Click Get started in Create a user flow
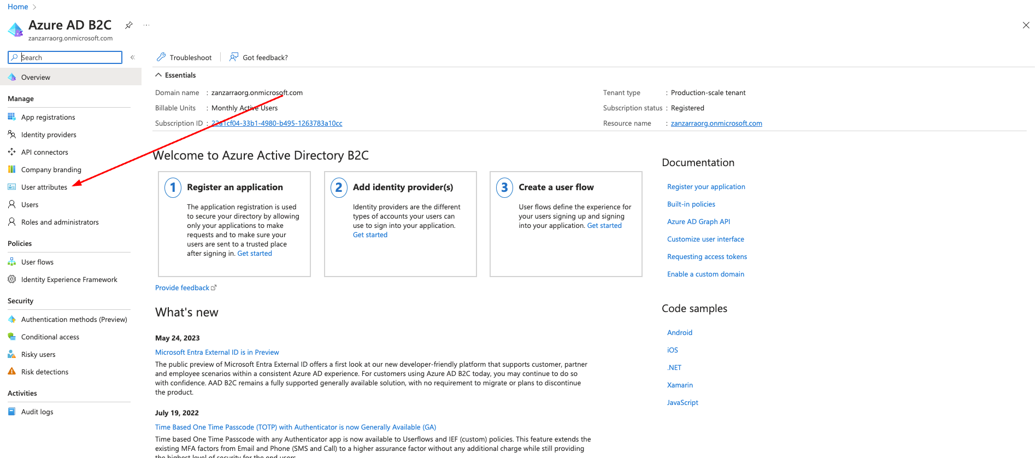Screen dimensions: 1036x458 (604, 226)
